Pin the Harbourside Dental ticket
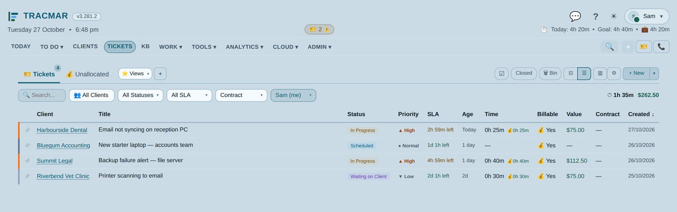Image resolution: width=677 pixels, height=212 pixels. point(27,130)
